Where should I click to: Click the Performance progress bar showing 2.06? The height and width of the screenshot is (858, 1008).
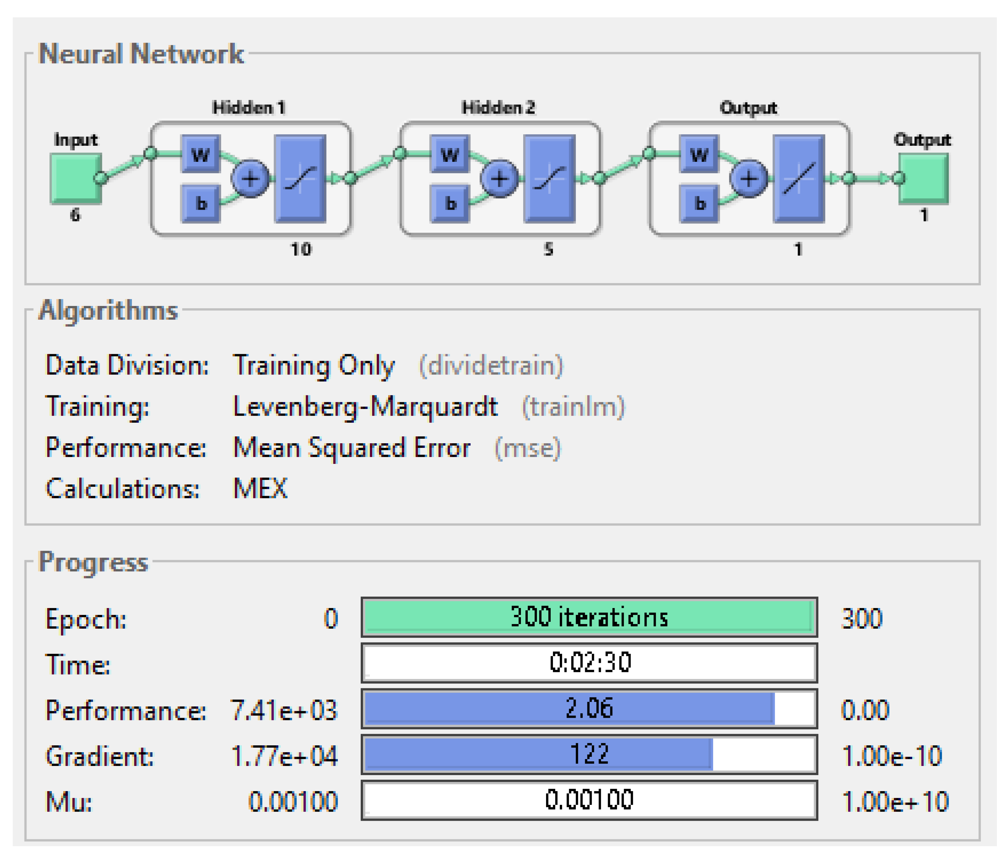click(x=589, y=708)
